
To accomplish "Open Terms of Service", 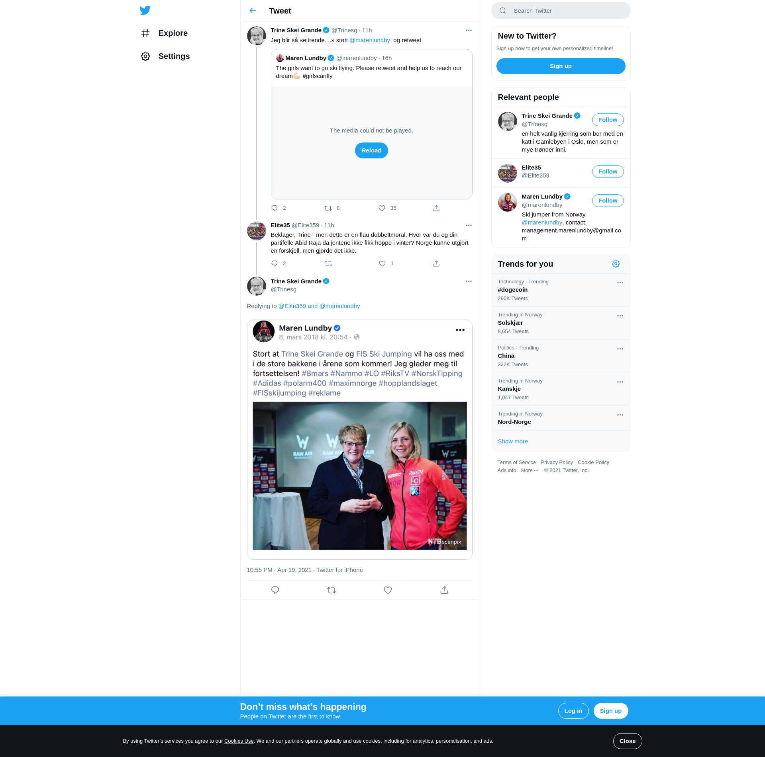I will click(516, 462).
